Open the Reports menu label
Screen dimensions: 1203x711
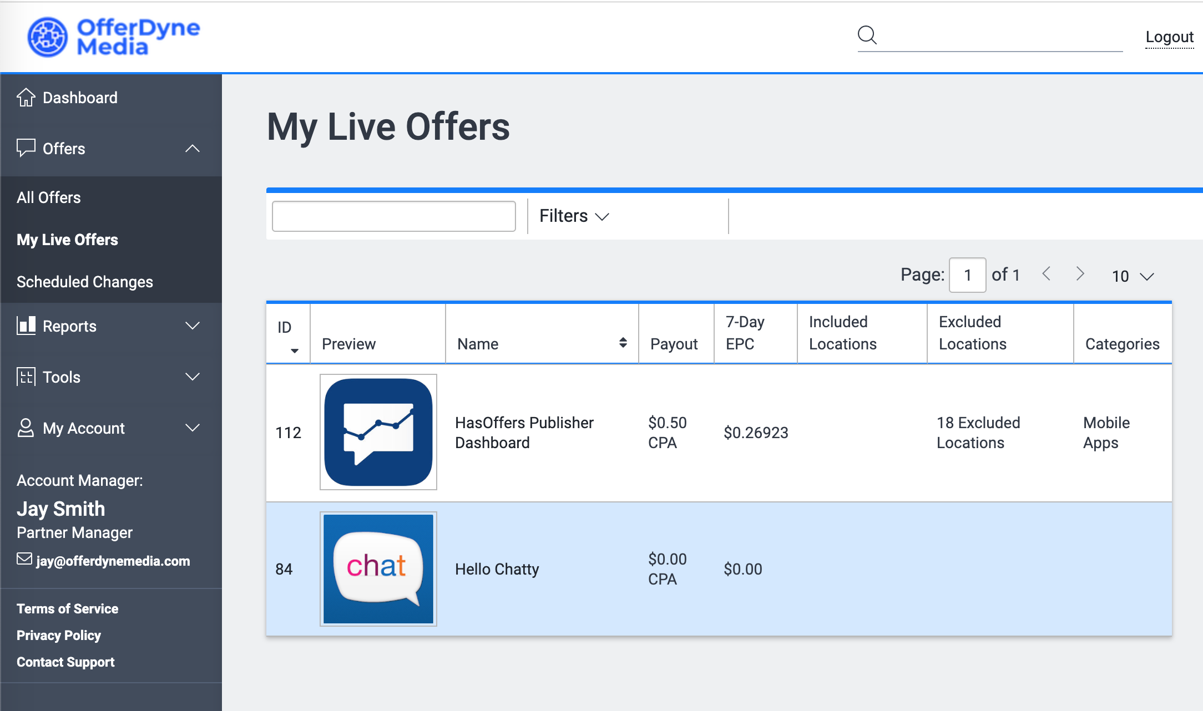coord(69,326)
